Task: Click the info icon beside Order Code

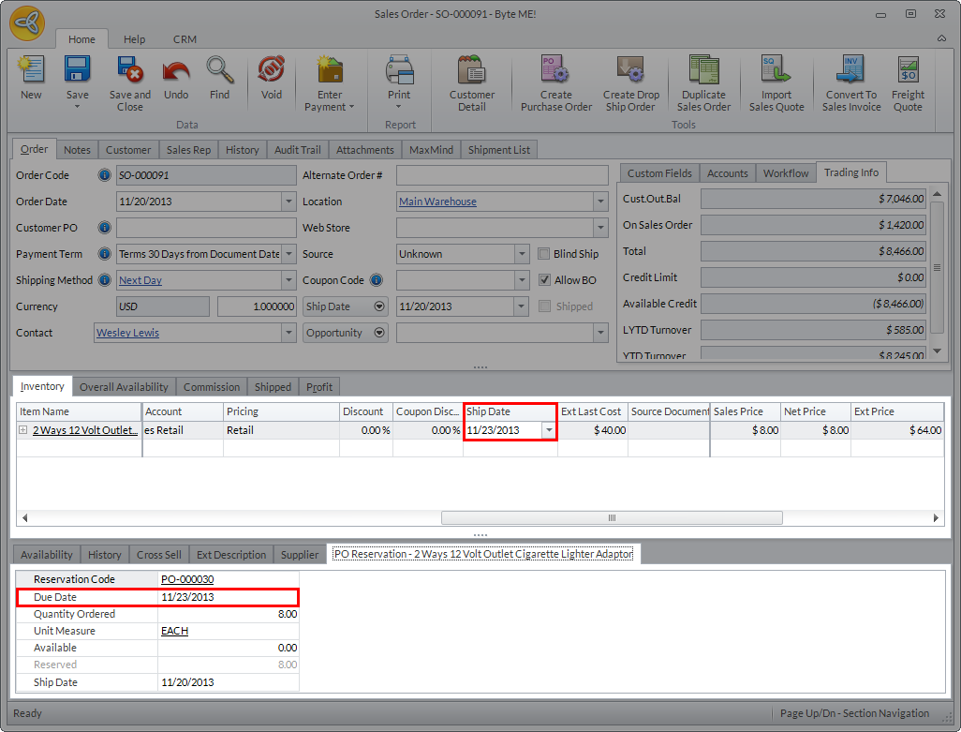Action: coord(104,175)
